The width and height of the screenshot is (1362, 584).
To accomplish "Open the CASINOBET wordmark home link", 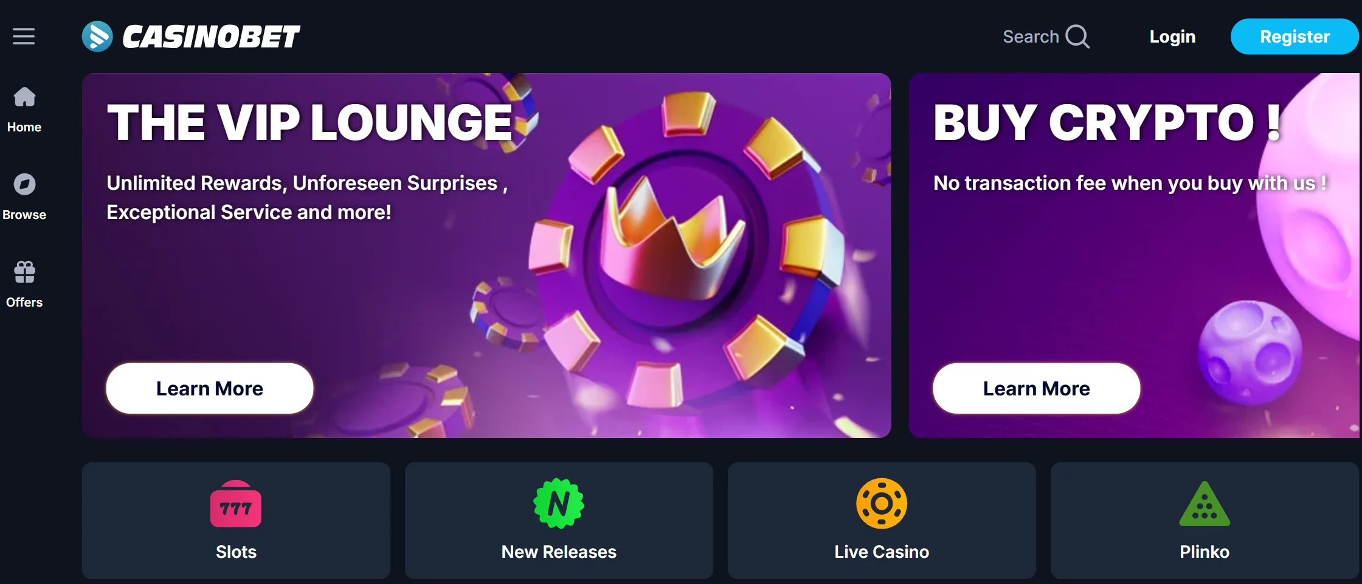I will click(211, 36).
